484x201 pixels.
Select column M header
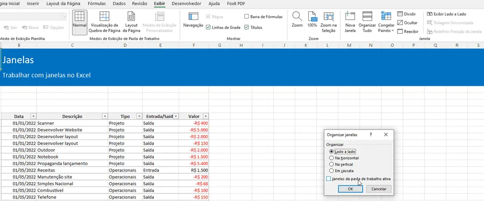(x=349, y=45)
